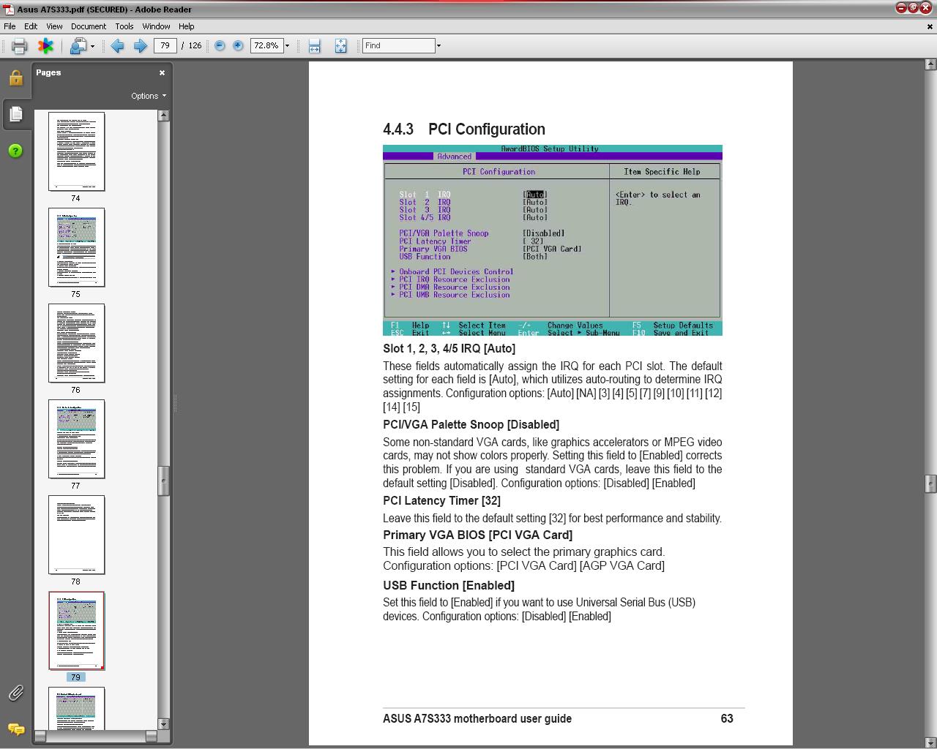
Task: Click the email/send page icon
Action: pos(78,46)
